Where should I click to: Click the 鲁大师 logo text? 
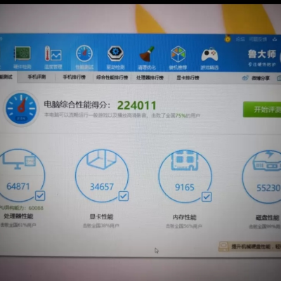[262, 54]
